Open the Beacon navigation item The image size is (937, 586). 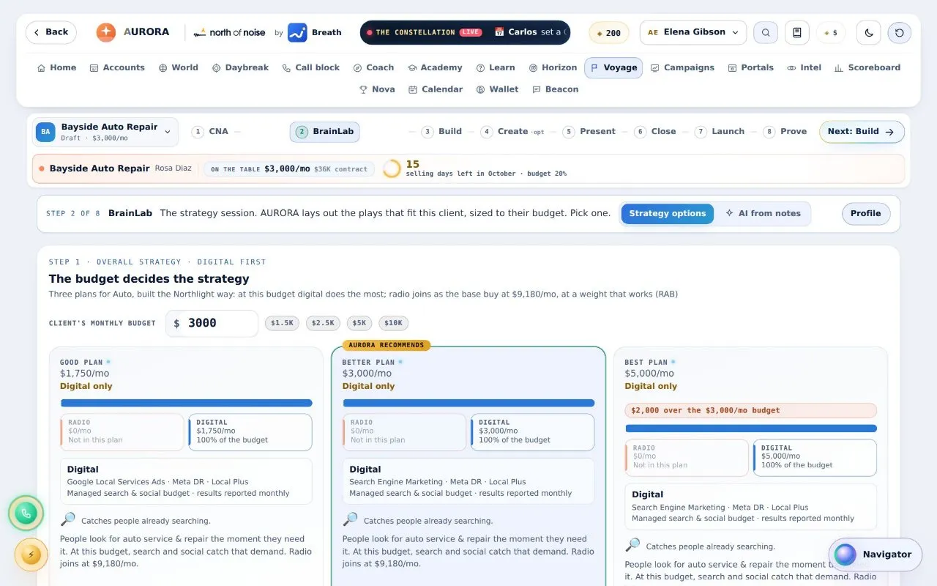[556, 89]
